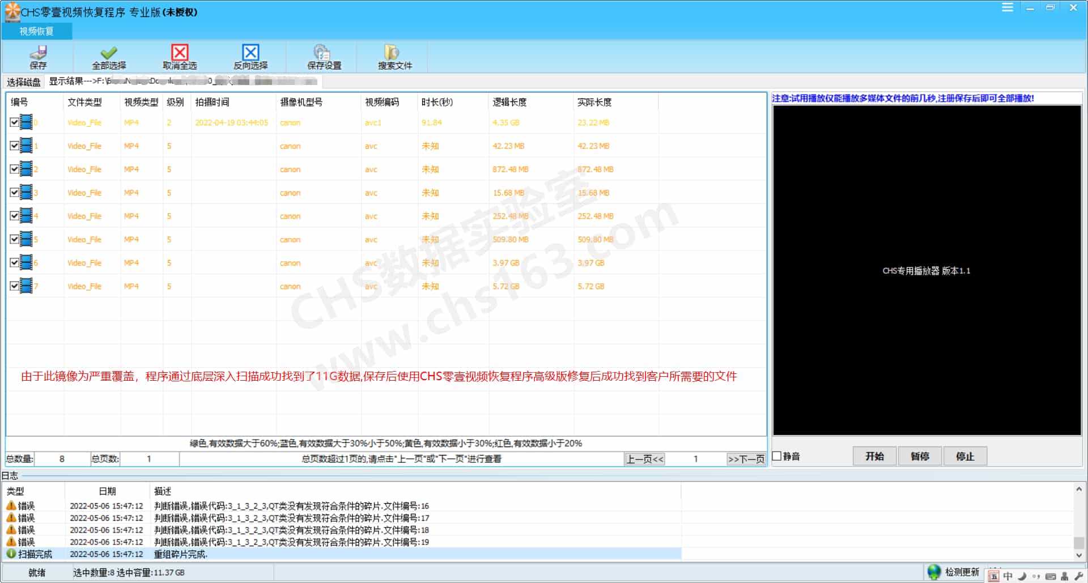Sort by 拍摄时间 column header
This screenshot has width=1088, height=583.
[233, 102]
